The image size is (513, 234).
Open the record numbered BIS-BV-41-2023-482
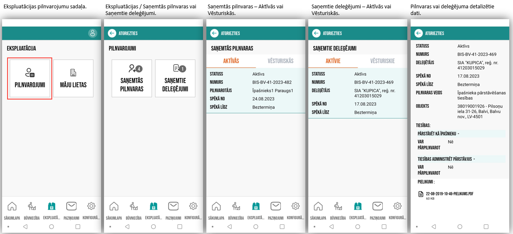pos(256,90)
